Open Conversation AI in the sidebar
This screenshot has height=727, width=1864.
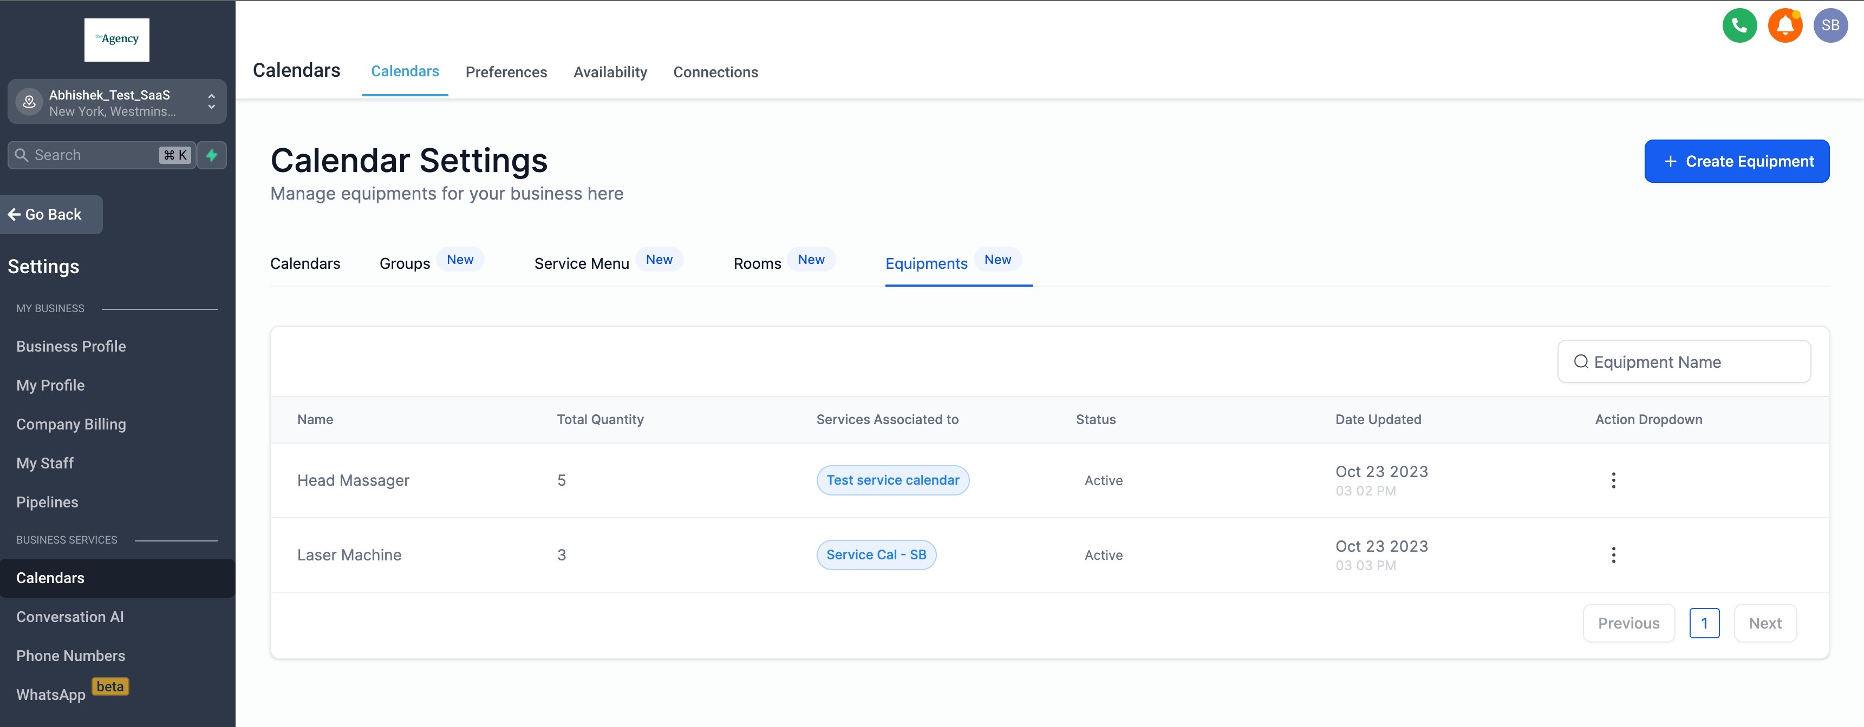[70, 617]
